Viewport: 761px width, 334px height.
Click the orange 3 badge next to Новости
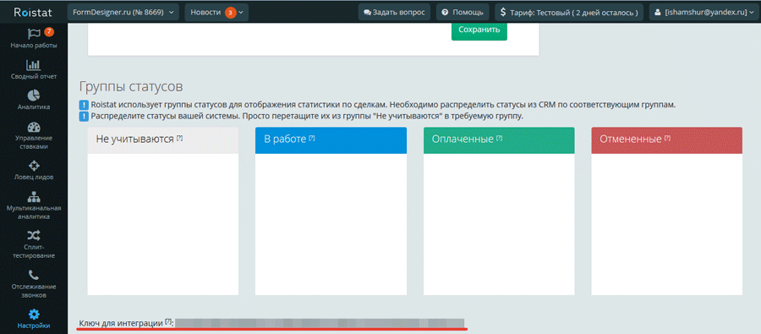pyautogui.click(x=231, y=13)
